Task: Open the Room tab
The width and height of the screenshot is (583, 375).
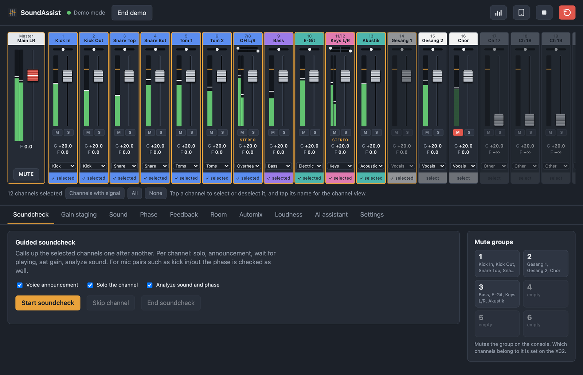Action: (x=218, y=215)
